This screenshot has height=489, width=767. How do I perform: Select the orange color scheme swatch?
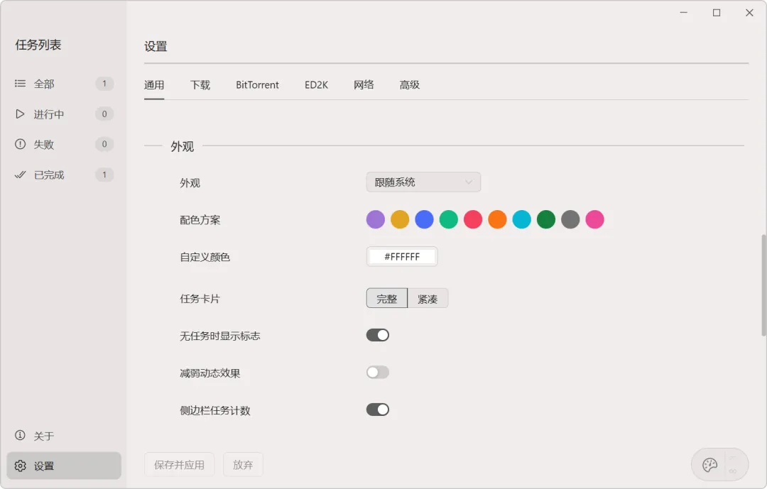point(497,219)
